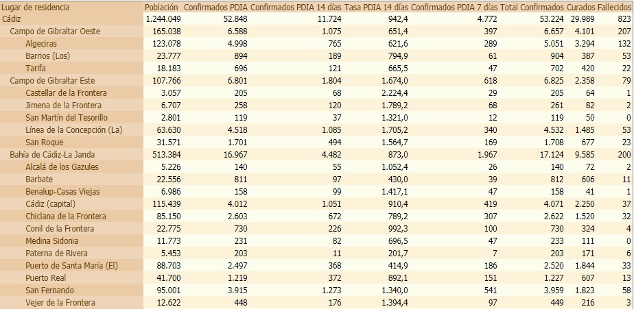Screen dimensions: 634x309
Task: Click the Confirmados PDIA 14 días header
Action: (x=295, y=7)
